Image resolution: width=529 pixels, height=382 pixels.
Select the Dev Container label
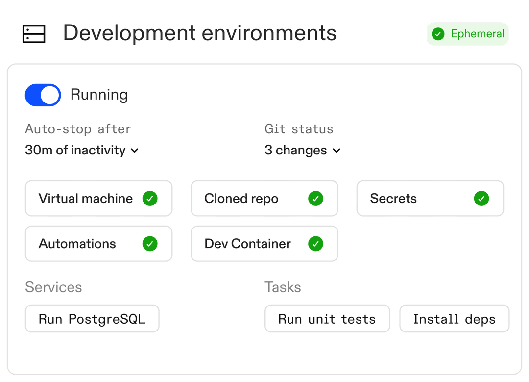[x=247, y=244]
